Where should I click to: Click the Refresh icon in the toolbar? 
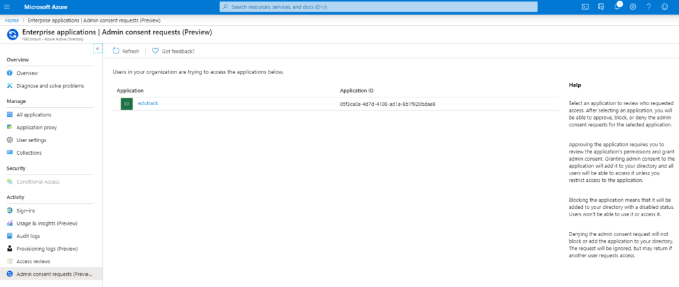pyautogui.click(x=116, y=51)
